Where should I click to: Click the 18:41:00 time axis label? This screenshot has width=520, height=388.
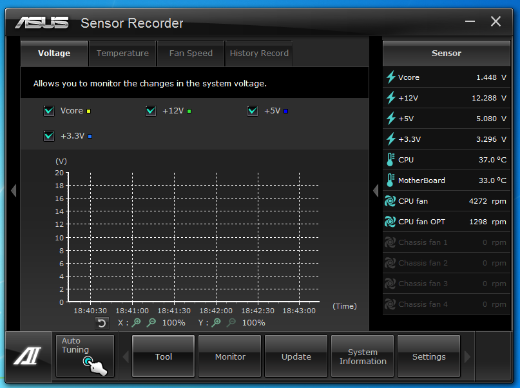132,311
